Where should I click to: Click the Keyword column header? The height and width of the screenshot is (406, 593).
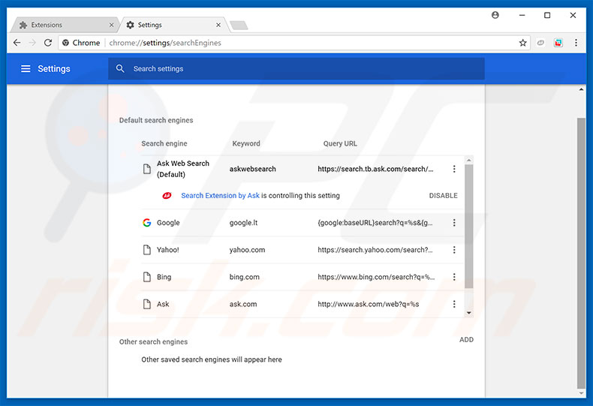click(x=246, y=143)
